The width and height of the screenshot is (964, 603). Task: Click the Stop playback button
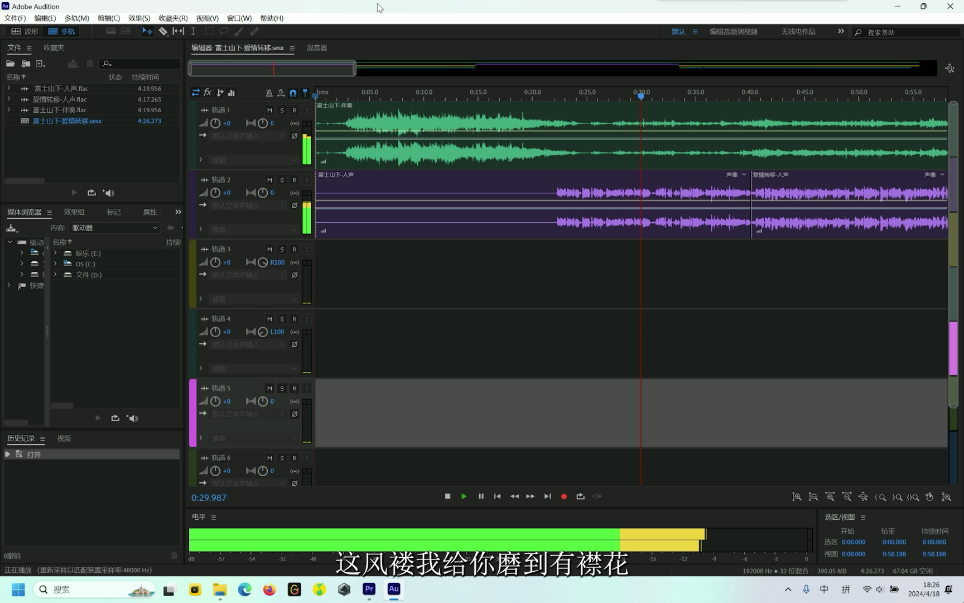447,496
